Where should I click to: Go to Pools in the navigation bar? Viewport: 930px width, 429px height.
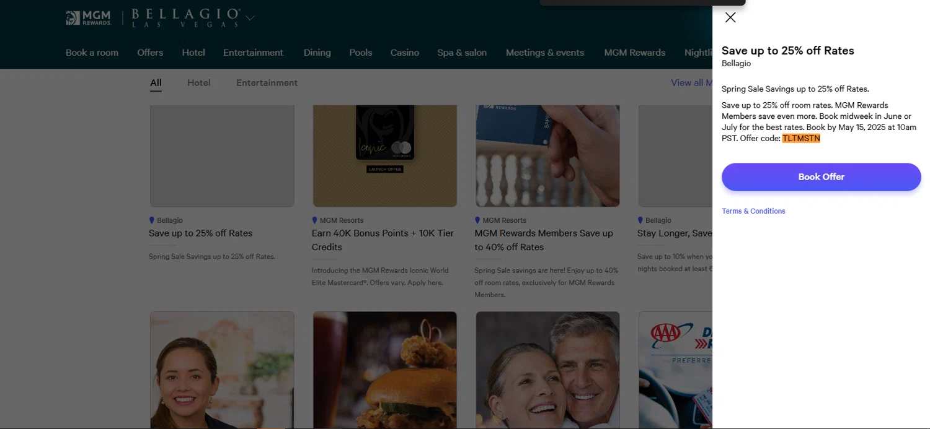360,53
